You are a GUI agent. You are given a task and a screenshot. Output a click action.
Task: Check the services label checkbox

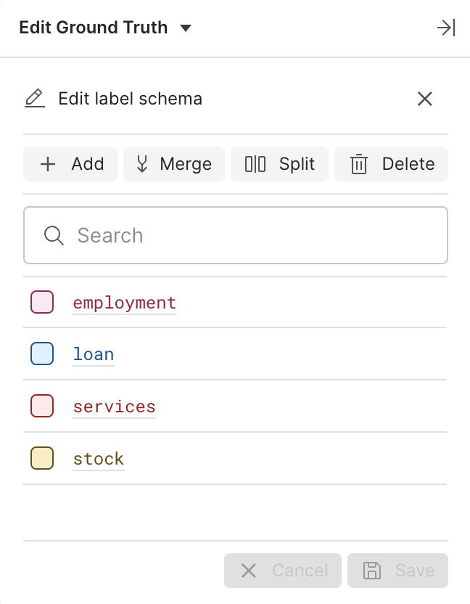coord(42,406)
